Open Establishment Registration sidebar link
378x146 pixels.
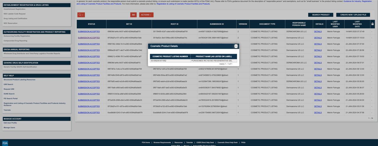click(14, 9)
